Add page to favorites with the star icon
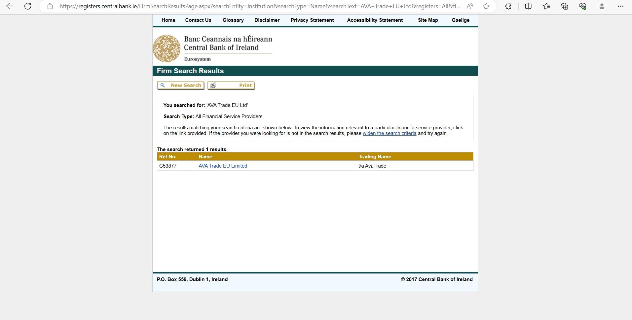Screen dimensions: 632x320 (x=486, y=6)
